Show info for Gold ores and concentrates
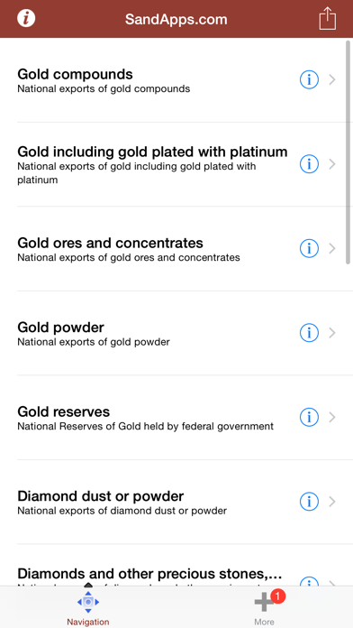 (309, 249)
